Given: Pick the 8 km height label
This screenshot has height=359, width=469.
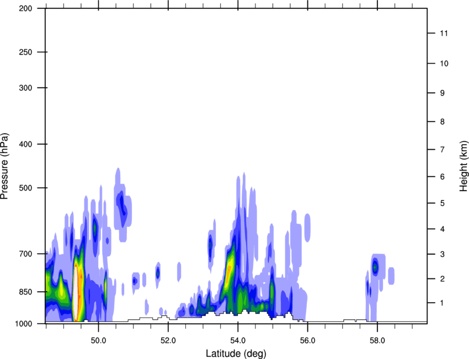Looking at the screenshot, I should pos(443,122).
